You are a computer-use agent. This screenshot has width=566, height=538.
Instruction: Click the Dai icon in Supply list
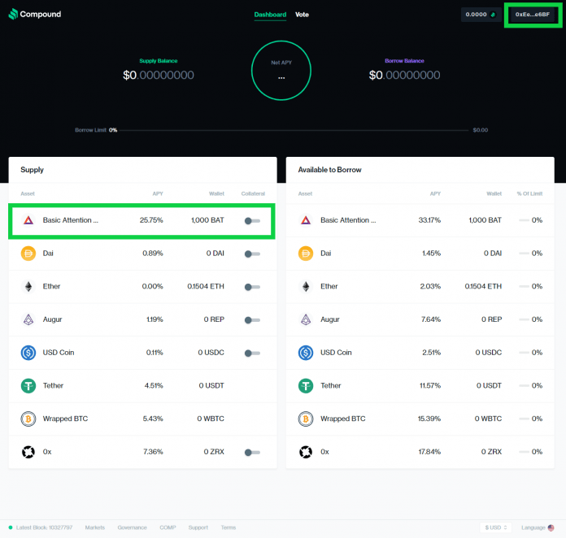coord(28,254)
